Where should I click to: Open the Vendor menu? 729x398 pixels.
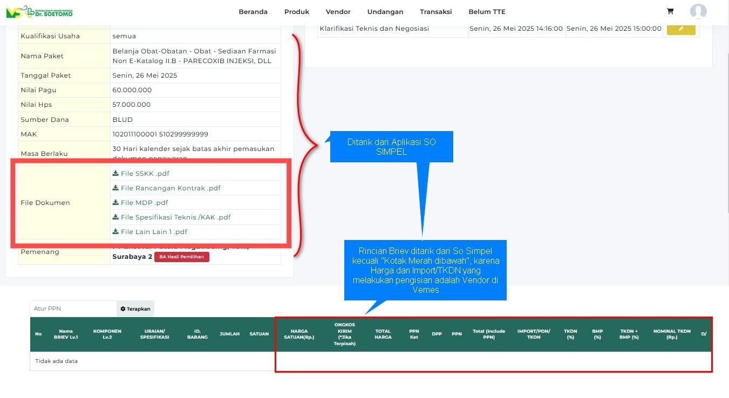pos(338,12)
